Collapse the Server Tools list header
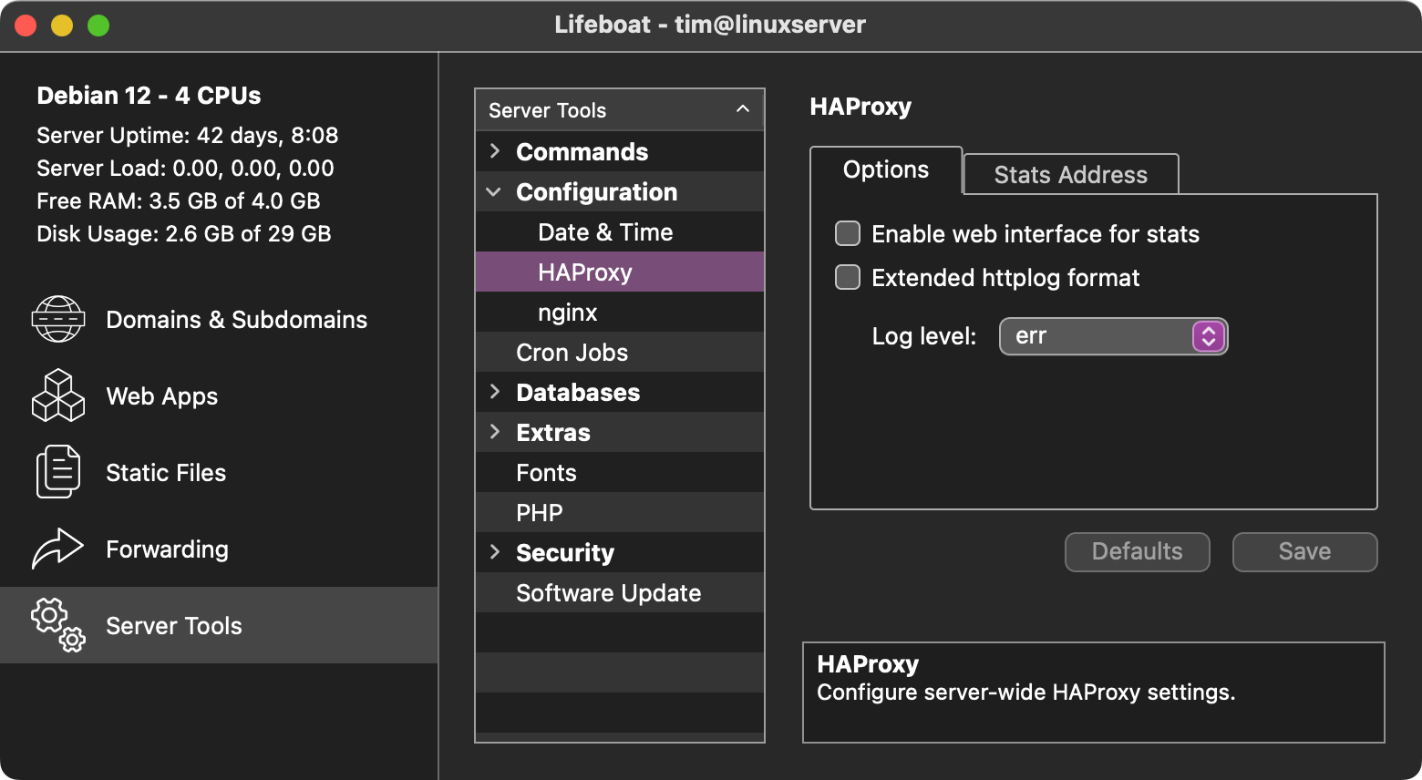This screenshot has height=780, width=1422. pos(620,110)
